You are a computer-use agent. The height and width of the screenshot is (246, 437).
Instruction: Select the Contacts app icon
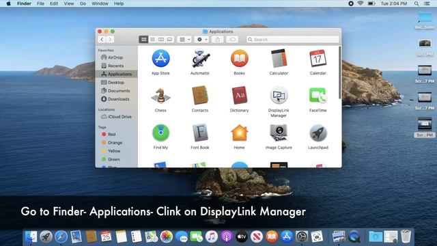[200, 96]
